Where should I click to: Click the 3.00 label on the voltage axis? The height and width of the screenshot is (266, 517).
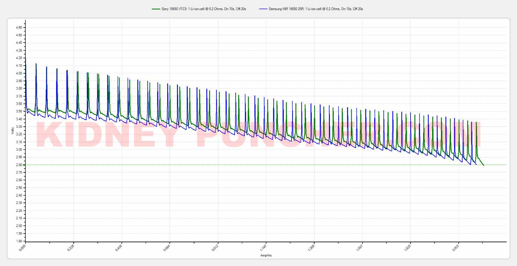19,149
